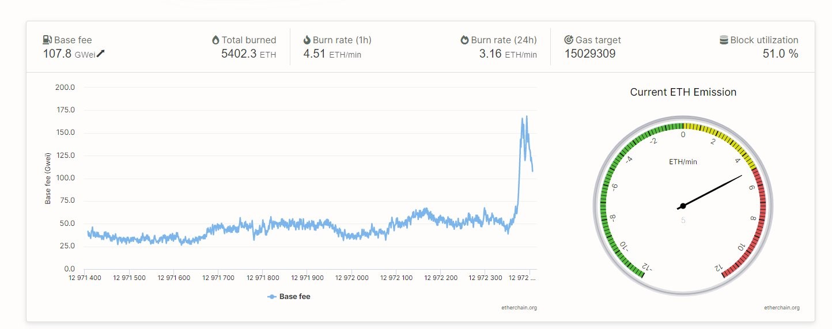The width and height of the screenshot is (832, 329).
Task: Click the Total burned label
Action: click(249, 40)
